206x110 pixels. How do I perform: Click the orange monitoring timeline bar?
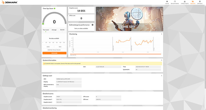pos(116,54)
